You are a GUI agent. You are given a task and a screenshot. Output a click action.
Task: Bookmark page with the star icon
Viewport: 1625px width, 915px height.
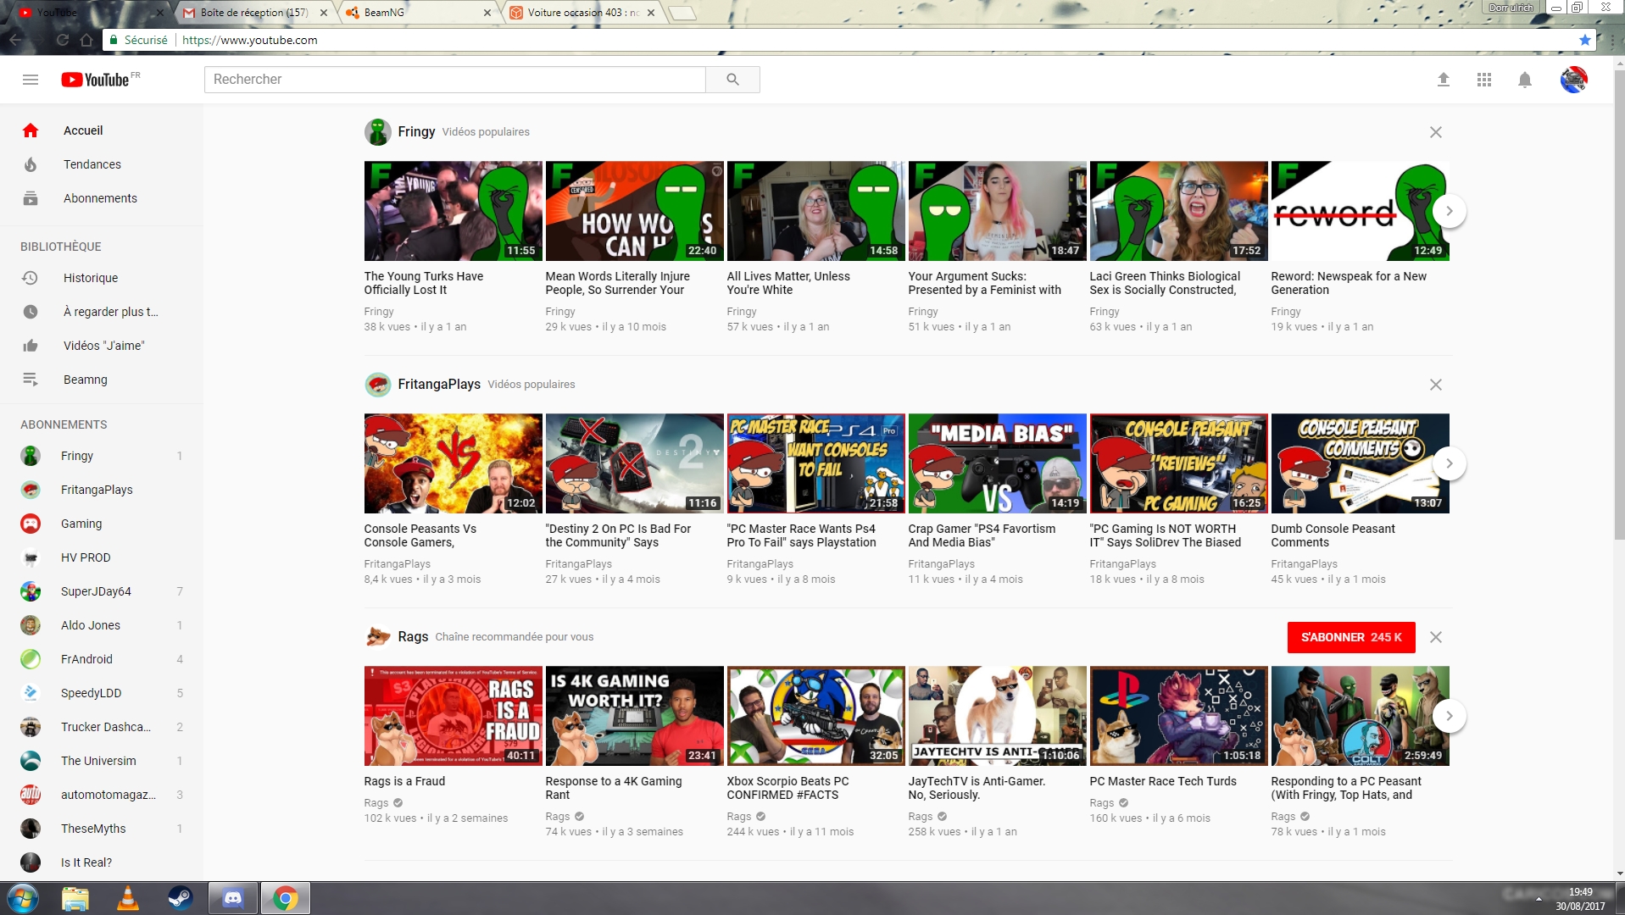click(x=1585, y=40)
